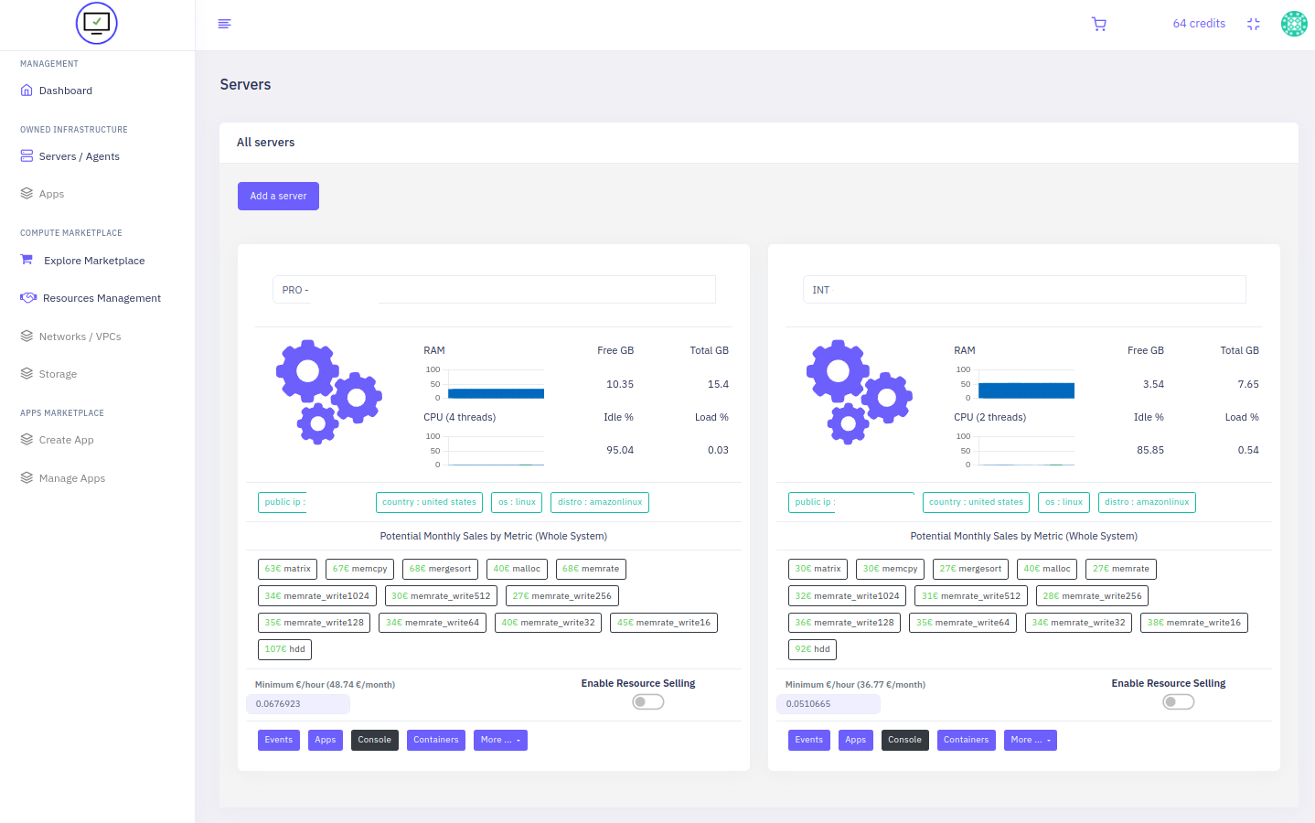1315x823 pixels.
Task: Enable Resource Selling for INT server
Action: (1178, 702)
